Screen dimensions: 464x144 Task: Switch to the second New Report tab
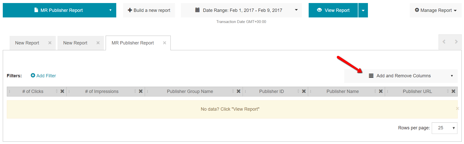tap(75, 43)
